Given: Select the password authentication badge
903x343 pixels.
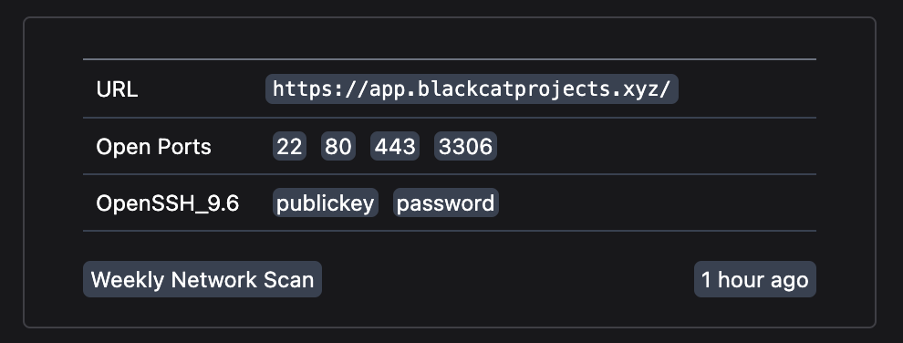Looking at the screenshot, I should click(446, 203).
